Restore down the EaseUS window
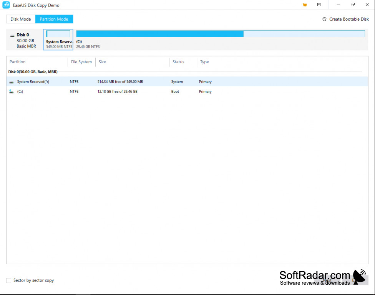The height and width of the screenshot is (295, 375). [353, 5]
